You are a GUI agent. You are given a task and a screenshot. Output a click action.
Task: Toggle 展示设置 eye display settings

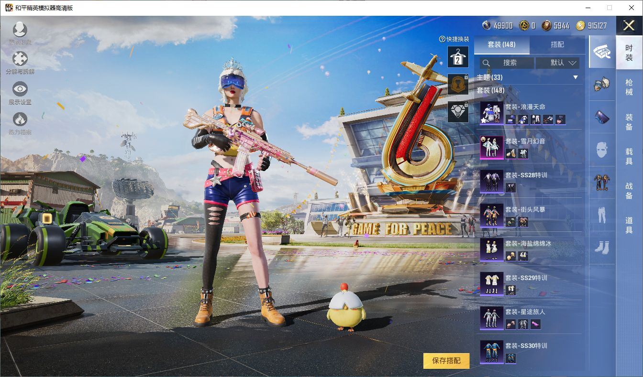tap(20, 89)
